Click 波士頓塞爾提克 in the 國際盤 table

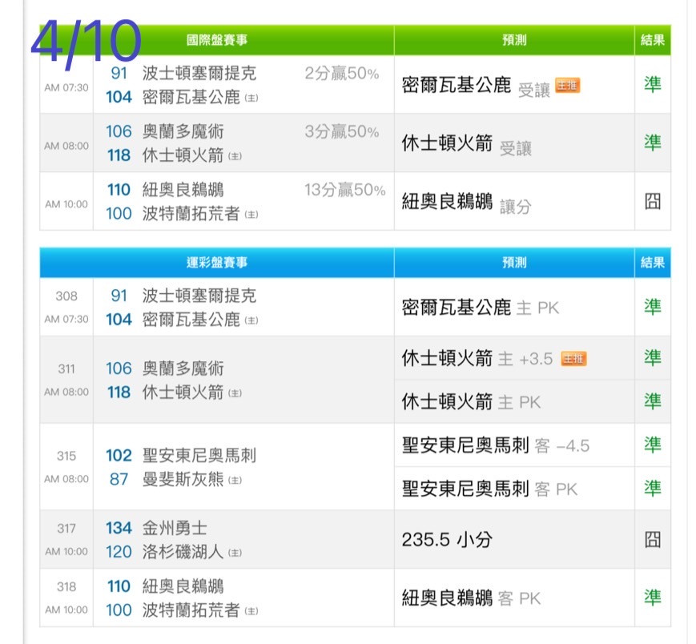point(199,73)
